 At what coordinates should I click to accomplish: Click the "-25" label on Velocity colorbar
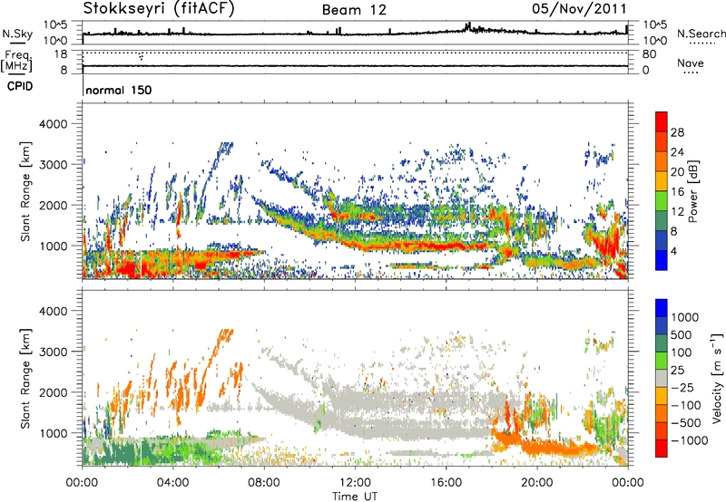pyautogui.click(x=682, y=388)
